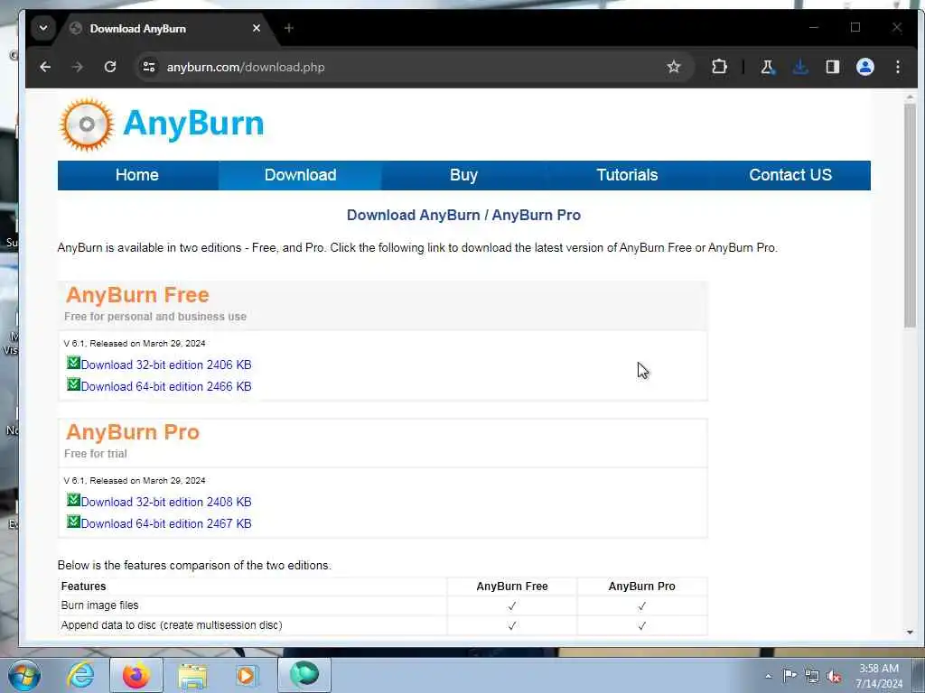Close the Download AnyBurn tab

coord(257,28)
